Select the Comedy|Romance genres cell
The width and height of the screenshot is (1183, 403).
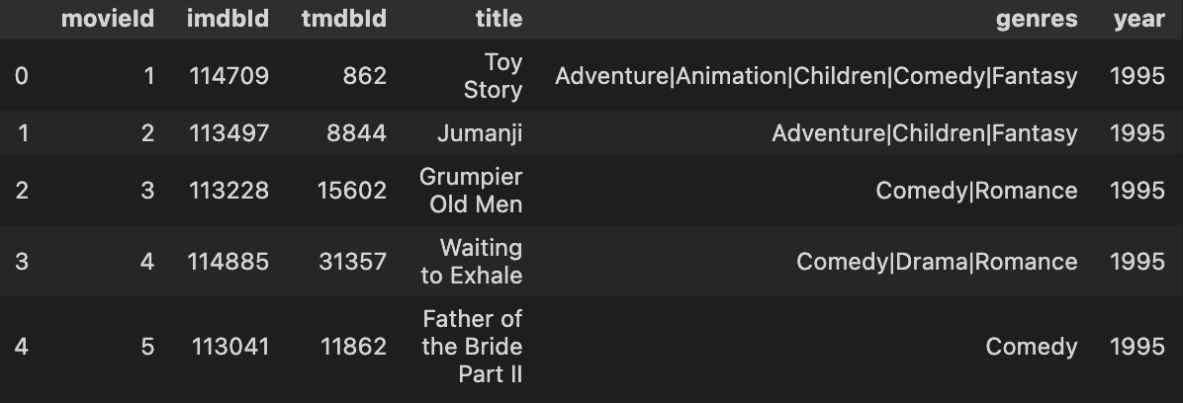click(x=976, y=191)
